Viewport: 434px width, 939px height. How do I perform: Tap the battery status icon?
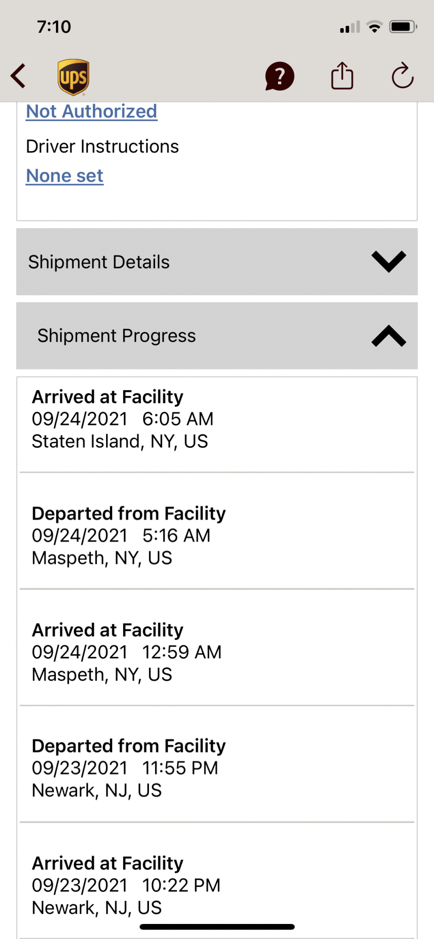point(403,27)
